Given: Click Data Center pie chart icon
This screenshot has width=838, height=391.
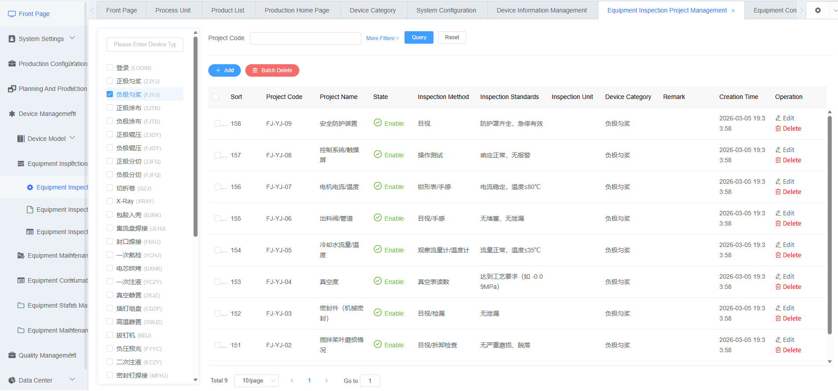Looking at the screenshot, I should click(x=12, y=380).
